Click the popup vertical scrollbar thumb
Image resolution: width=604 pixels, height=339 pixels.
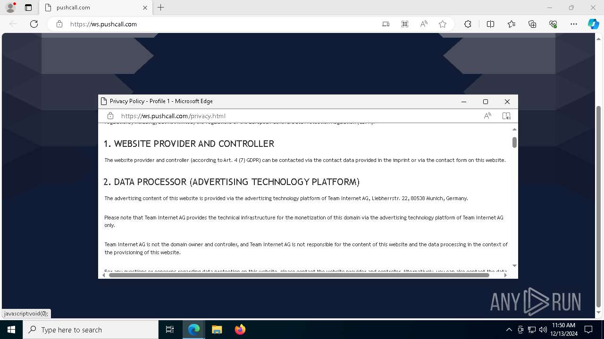(x=514, y=142)
